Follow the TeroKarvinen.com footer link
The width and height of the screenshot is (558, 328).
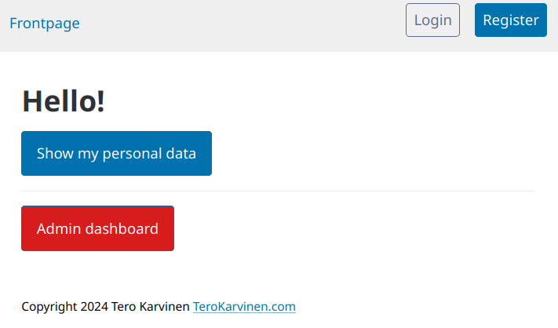[x=244, y=306]
